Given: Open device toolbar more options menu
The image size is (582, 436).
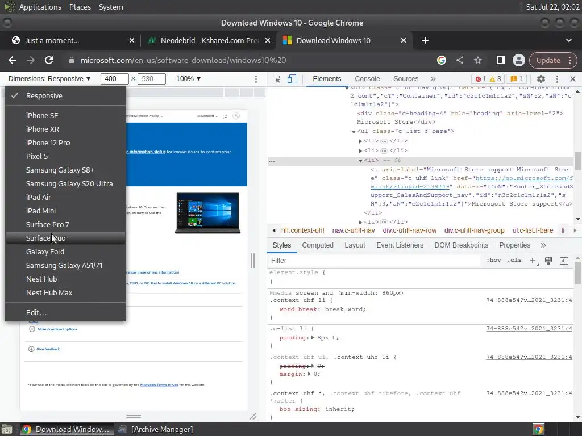Looking at the screenshot, I should point(256,79).
